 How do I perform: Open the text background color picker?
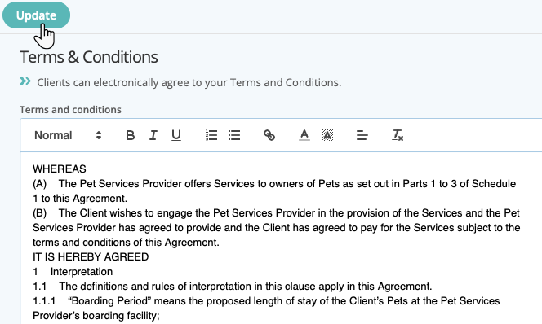pyautogui.click(x=327, y=135)
